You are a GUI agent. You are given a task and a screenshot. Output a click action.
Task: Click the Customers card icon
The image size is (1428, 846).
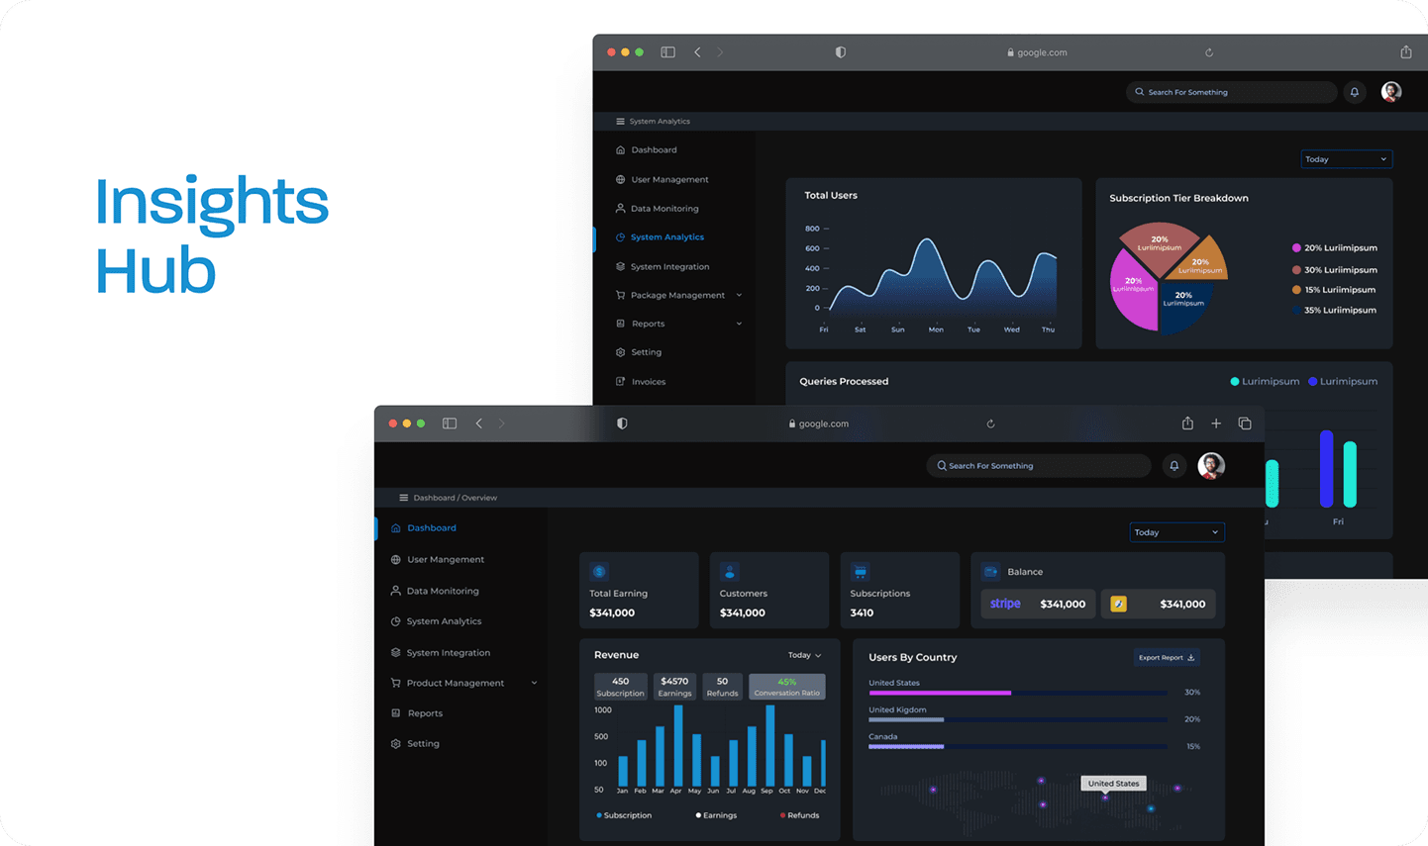730,572
